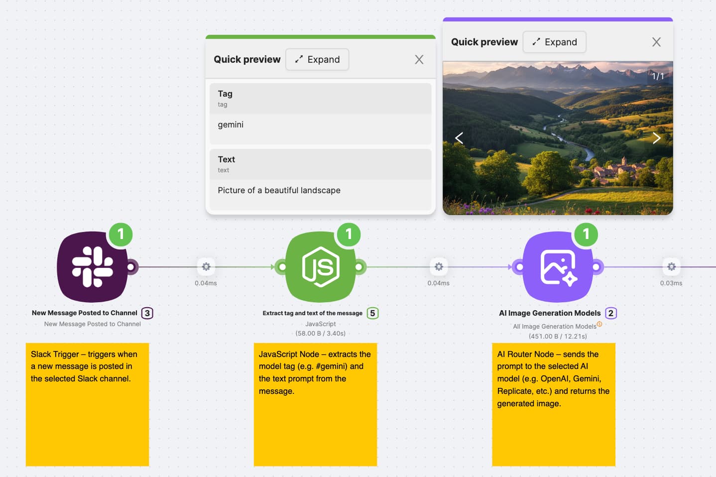716x477 pixels.
Task: Click the landscape image thumbnail
Action: pyautogui.click(x=558, y=149)
